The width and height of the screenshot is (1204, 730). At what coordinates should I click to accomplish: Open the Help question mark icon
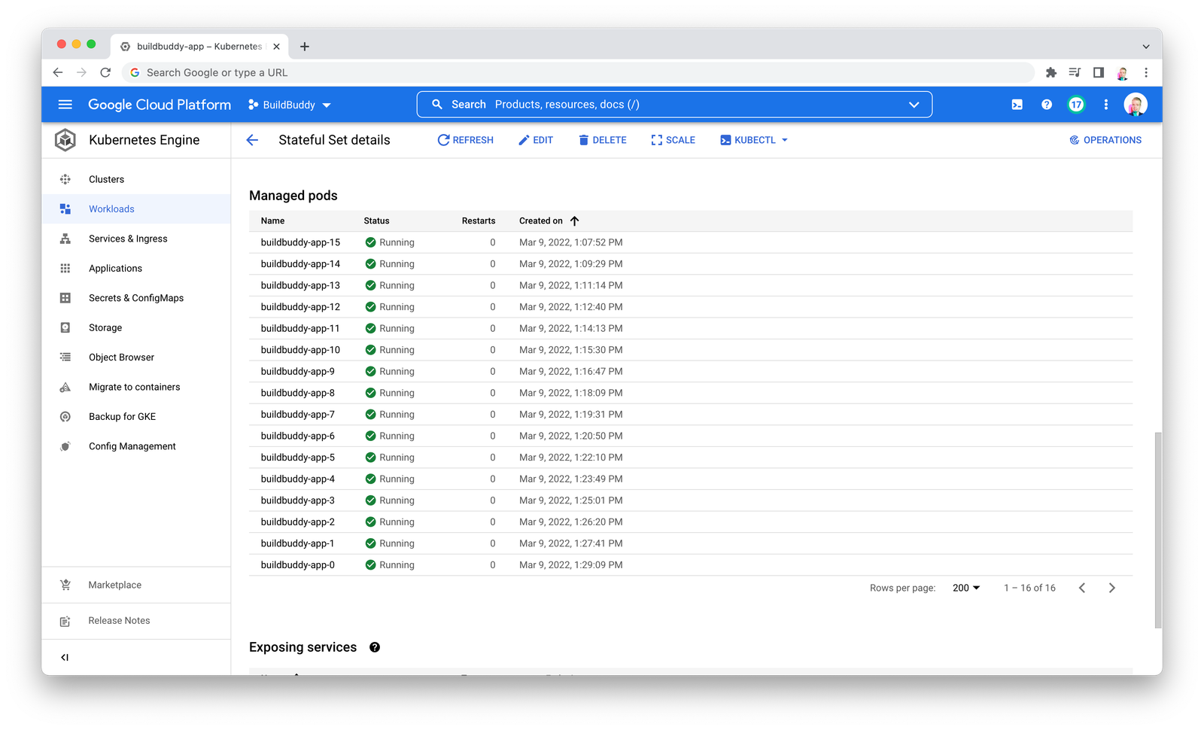click(x=1047, y=105)
